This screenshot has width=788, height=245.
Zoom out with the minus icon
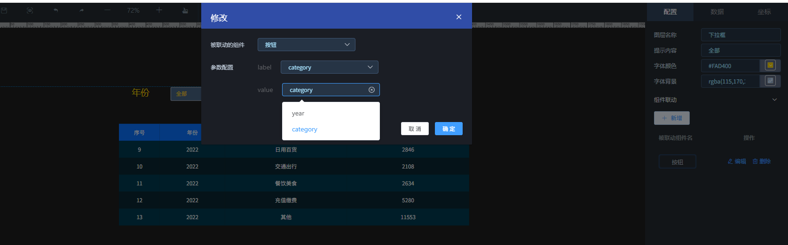107,10
